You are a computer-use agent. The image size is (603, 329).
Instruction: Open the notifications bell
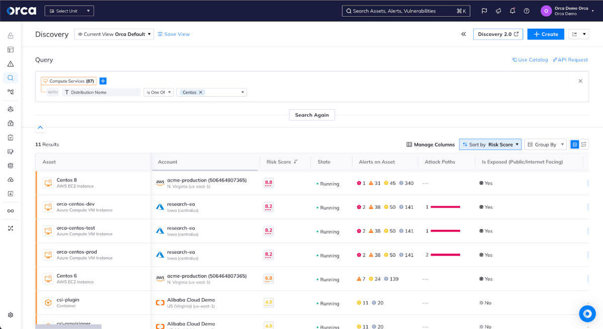(512, 11)
